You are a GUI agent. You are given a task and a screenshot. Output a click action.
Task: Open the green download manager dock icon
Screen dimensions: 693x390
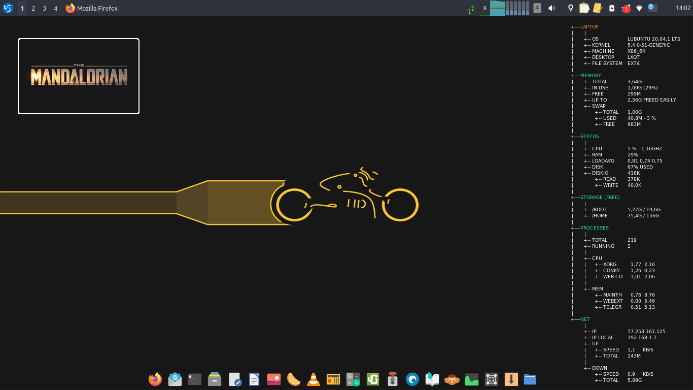[x=373, y=379]
